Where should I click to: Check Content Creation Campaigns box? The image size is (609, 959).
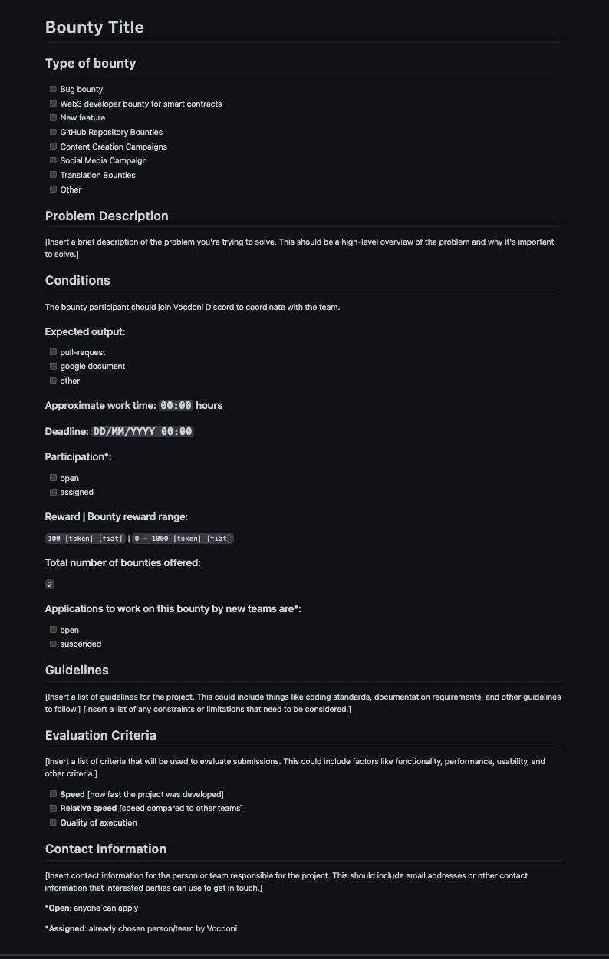tap(54, 147)
